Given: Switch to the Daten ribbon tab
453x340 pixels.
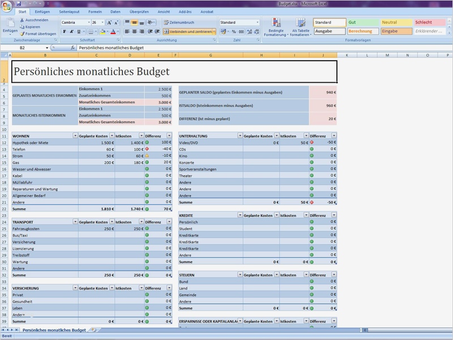Looking at the screenshot, I should pos(116,12).
